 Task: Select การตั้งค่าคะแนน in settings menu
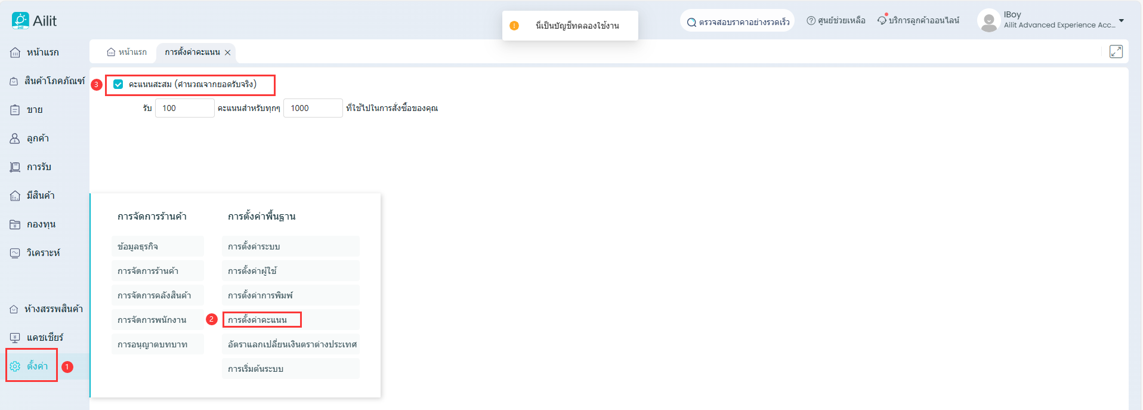258,320
